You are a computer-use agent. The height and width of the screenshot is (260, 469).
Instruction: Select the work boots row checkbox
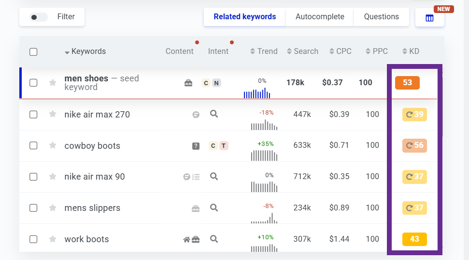point(33,239)
